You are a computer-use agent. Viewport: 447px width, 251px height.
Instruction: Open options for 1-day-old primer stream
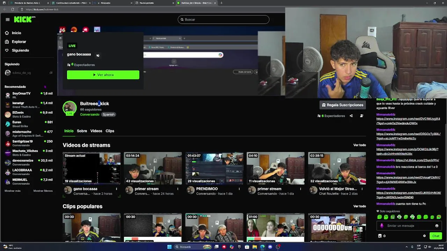coord(301,189)
